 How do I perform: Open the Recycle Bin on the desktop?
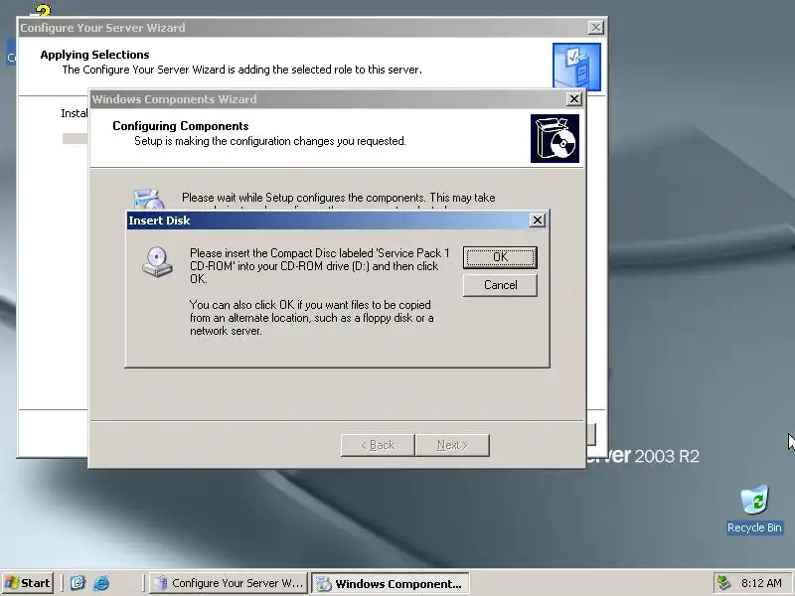point(754,510)
